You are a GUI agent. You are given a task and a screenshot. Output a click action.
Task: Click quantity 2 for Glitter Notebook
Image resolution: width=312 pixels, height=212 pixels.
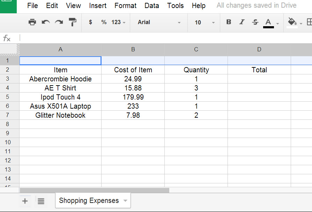pos(196,115)
